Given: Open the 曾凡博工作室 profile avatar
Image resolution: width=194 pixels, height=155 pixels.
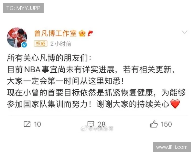Looking at the screenshot, I should pos(17,37).
